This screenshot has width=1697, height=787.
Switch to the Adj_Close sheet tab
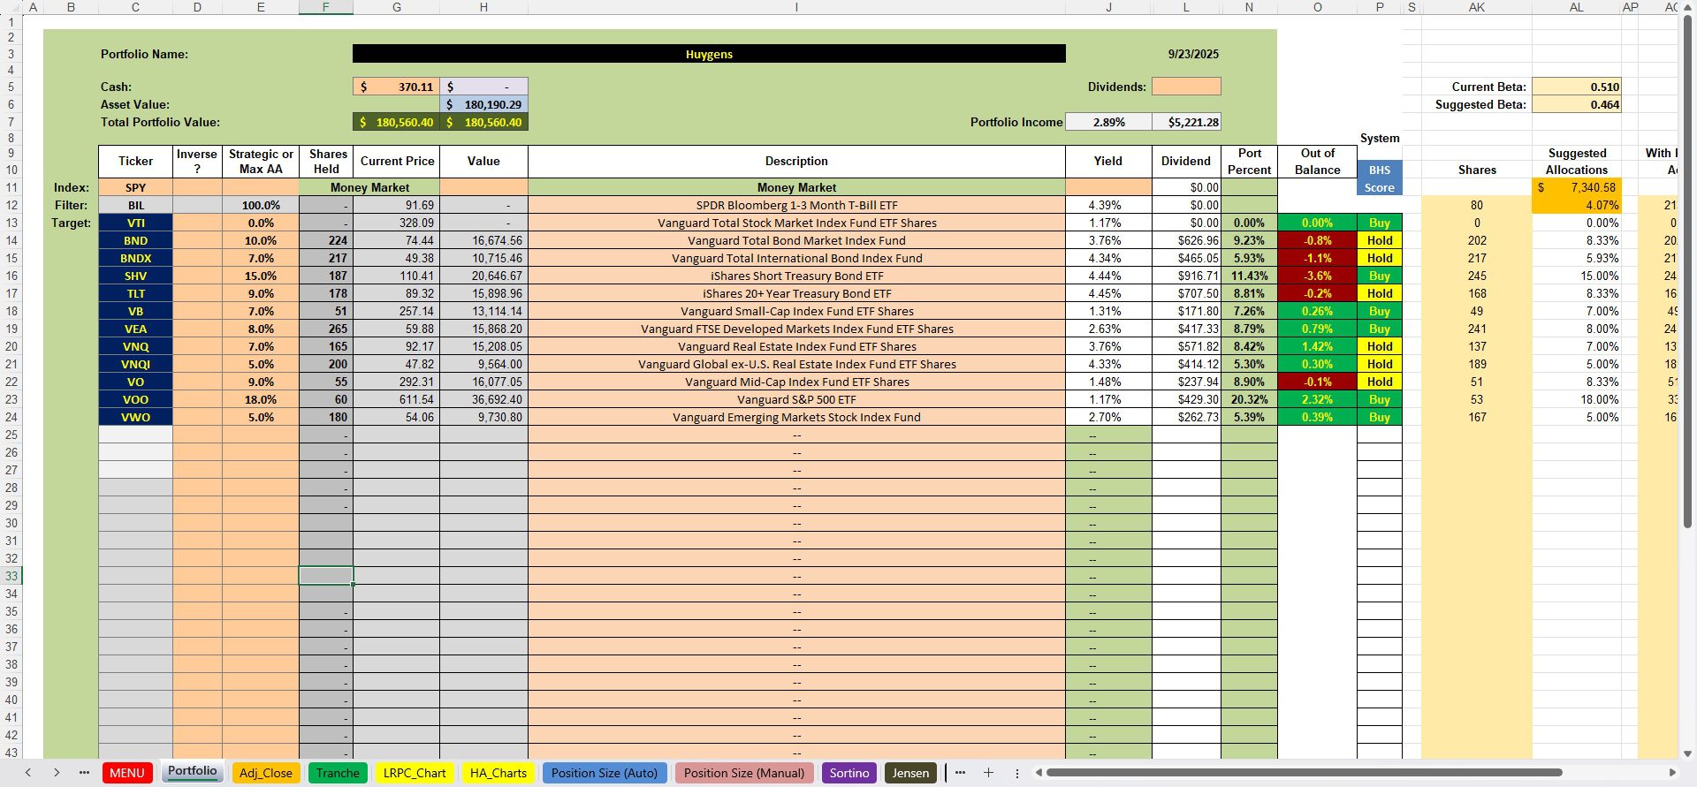(265, 773)
